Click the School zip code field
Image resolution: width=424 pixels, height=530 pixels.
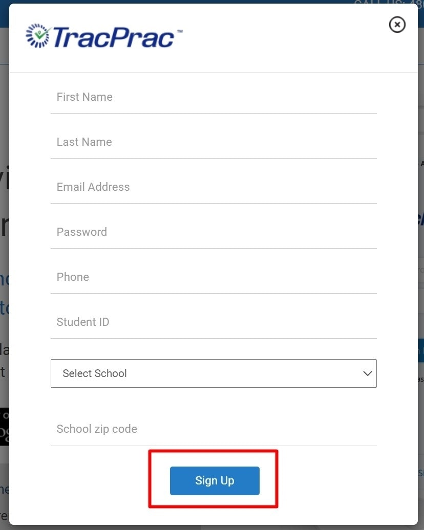214,429
